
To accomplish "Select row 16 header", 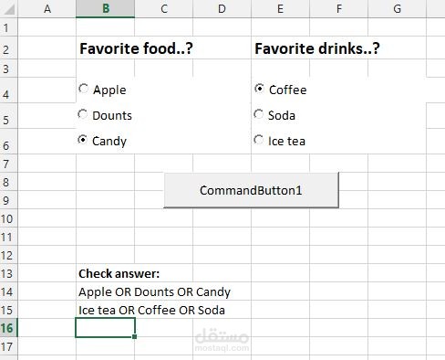I will pyautogui.click(x=8, y=328).
